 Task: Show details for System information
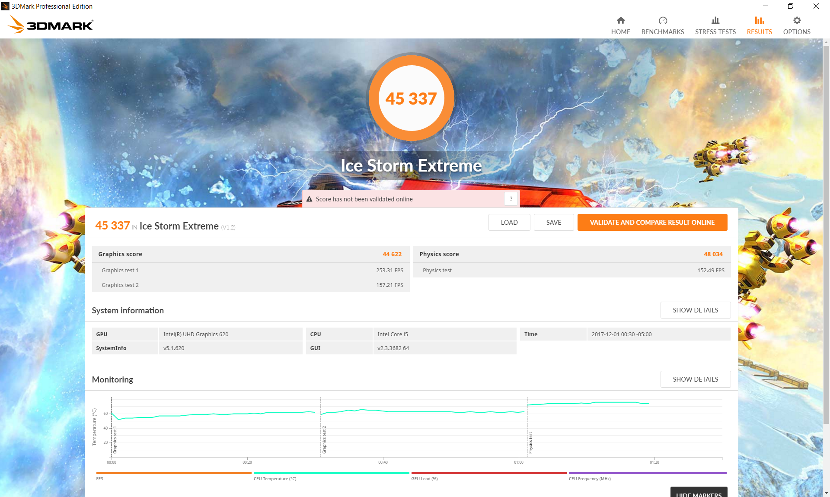click(x=695, y=310)
